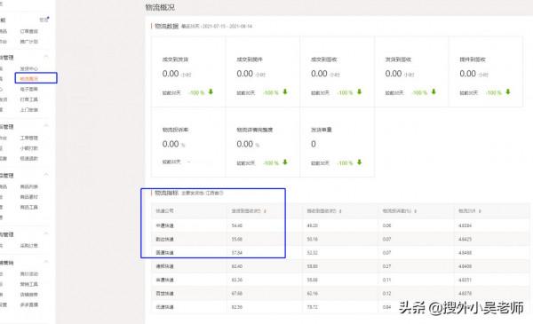The width and height of the screenshot is (533, 324).
Task: Open 打单工具 in the sidebar
Action: coord(29,99)
